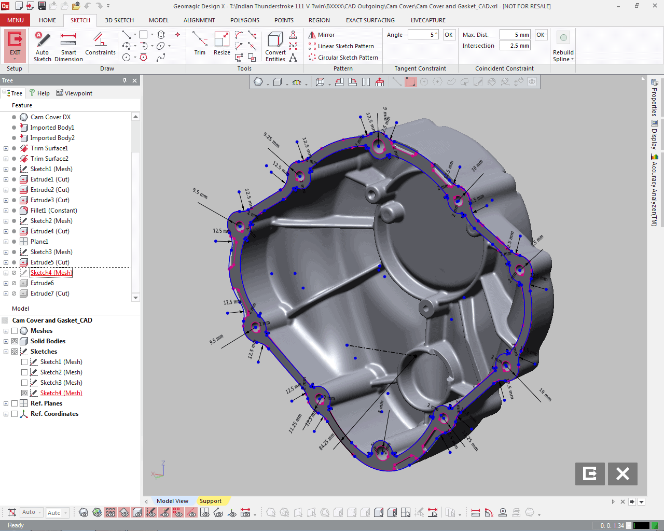Click OK next to Max. Dist. field
Screen dimensions: 664x531
coord(541,35)
